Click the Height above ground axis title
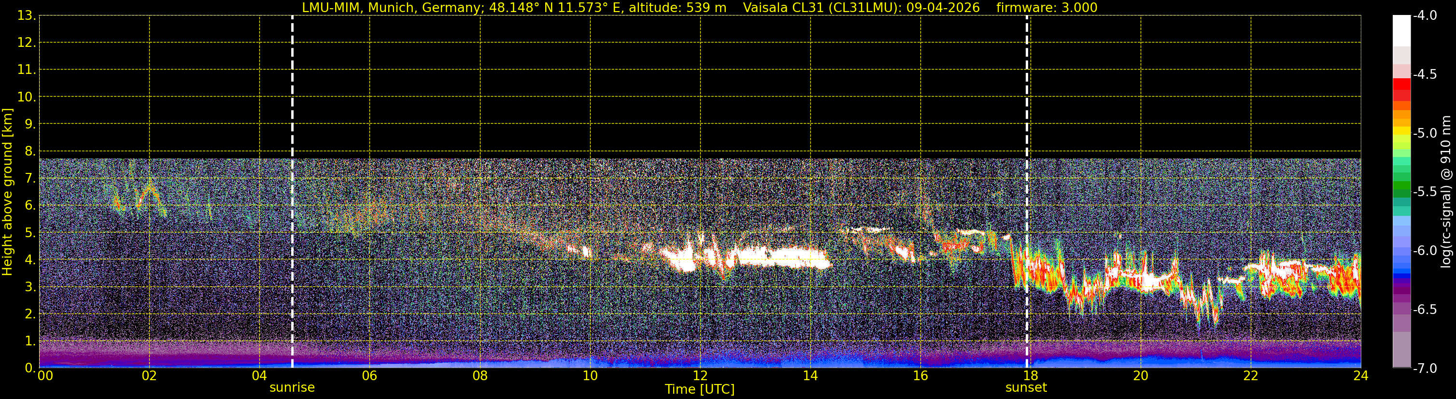This screenshot has width=1456, height=399. [x=7, y=192]
